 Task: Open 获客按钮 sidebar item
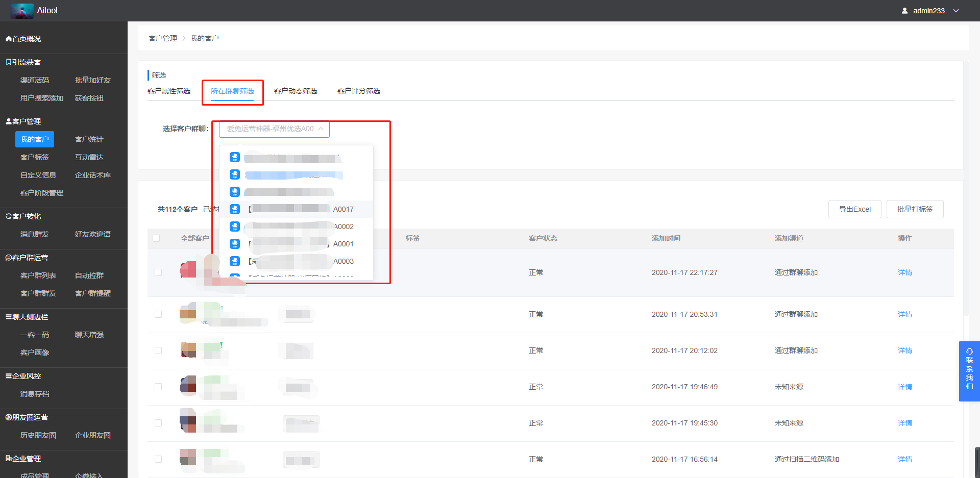tap(89, 98)
